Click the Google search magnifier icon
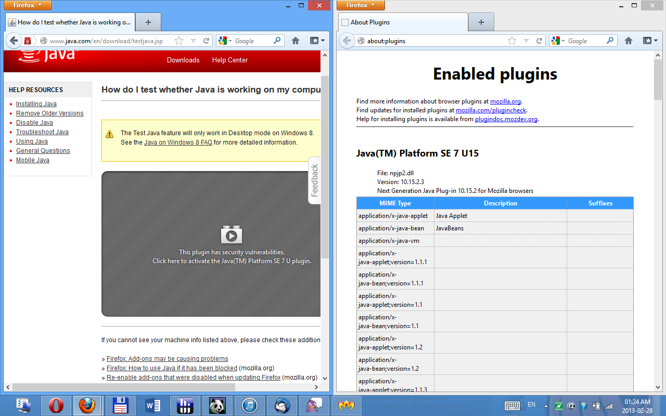This screenshot has height=416, width=666. (277, 41)
